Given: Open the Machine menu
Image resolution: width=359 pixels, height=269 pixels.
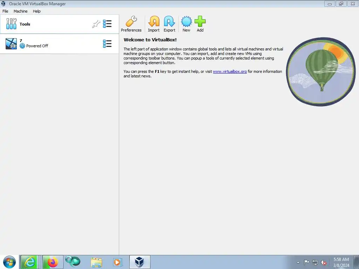Looking at the screenshot, I should pos(21,11).
